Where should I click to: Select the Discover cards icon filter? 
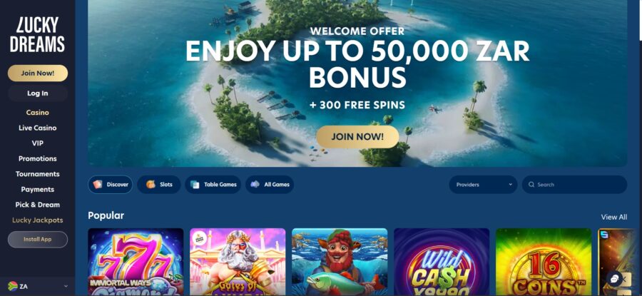point(98,185)
